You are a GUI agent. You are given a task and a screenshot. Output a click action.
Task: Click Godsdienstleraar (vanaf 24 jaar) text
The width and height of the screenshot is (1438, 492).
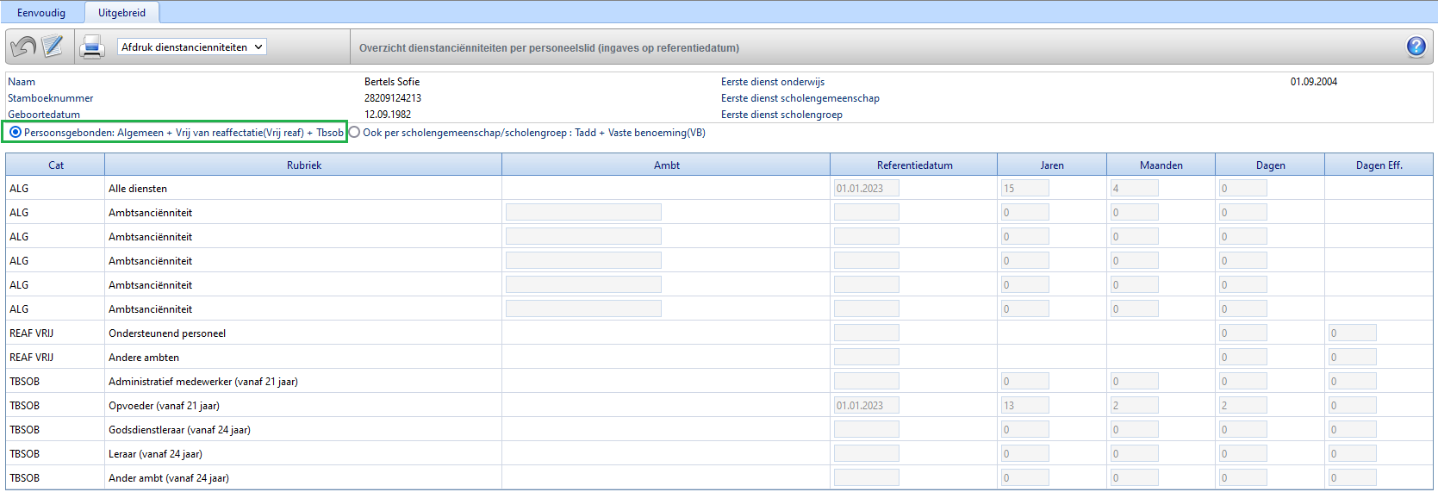(179, 430)
